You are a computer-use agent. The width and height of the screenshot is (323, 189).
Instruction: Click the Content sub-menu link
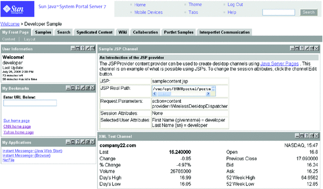(9, 39)
